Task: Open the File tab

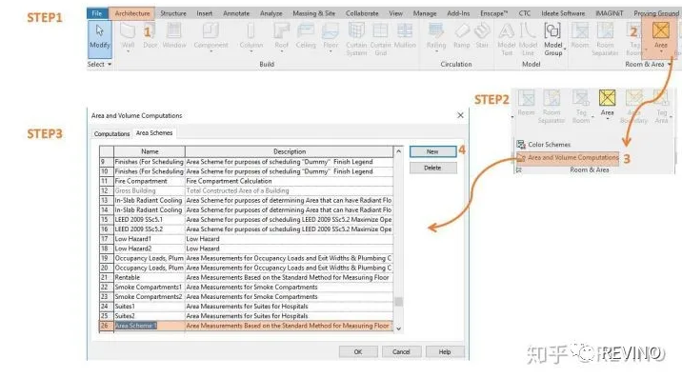Action: (97, 13)
